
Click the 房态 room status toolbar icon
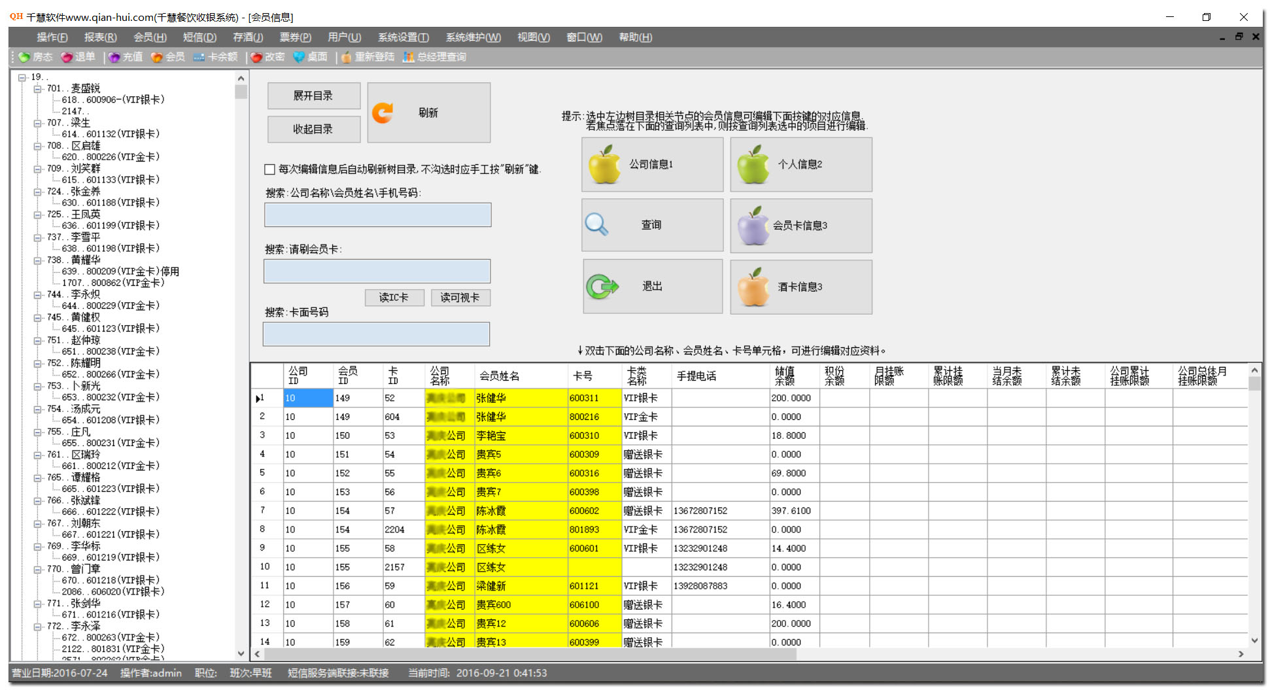point(35,58)
